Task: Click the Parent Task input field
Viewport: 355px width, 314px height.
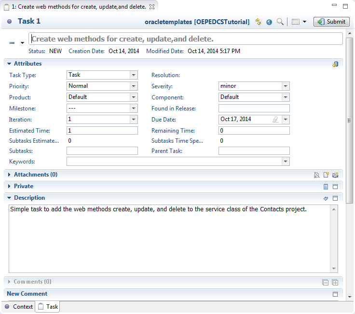Action: pyautogui.click(x=254, y=151)
